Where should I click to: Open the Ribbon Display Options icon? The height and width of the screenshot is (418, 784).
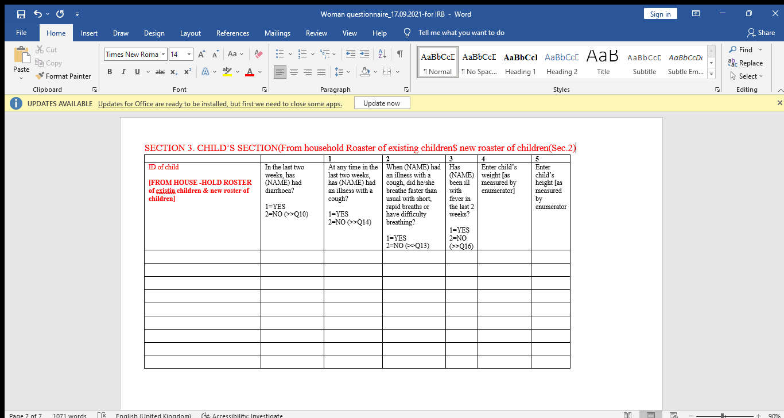696,14
